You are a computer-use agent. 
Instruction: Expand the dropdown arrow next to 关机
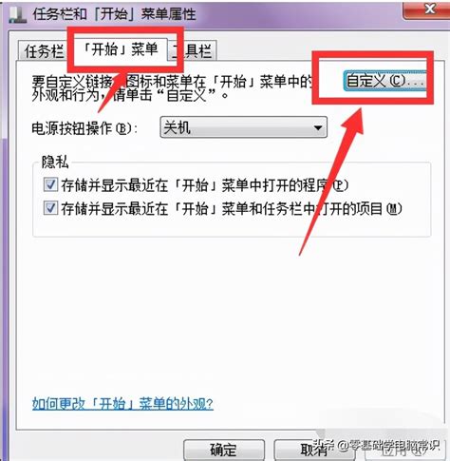(x=318, y=127)
